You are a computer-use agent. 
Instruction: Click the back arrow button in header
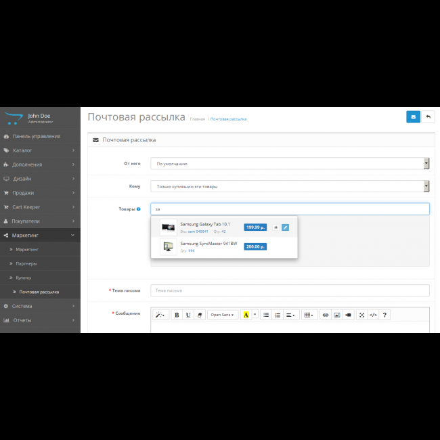click(x=428, y=116)
